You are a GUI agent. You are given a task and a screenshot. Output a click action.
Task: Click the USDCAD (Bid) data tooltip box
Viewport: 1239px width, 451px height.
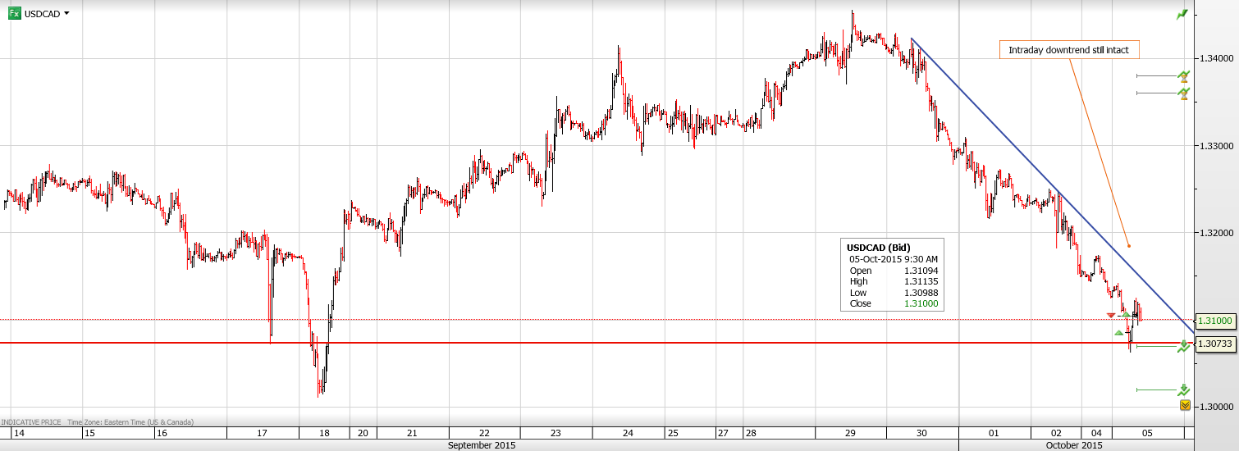click(x=892, y=275)
